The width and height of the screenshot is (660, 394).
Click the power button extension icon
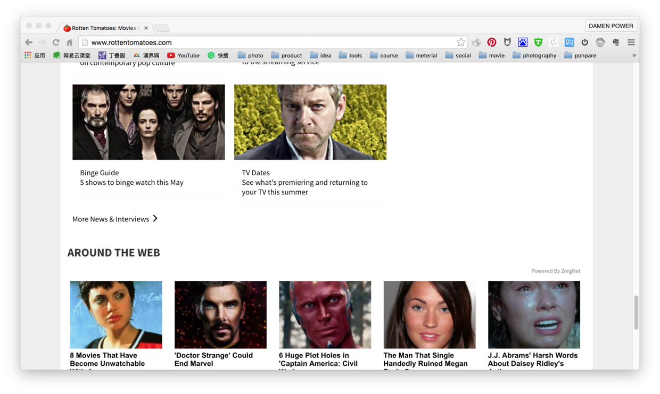coord(584,42)
